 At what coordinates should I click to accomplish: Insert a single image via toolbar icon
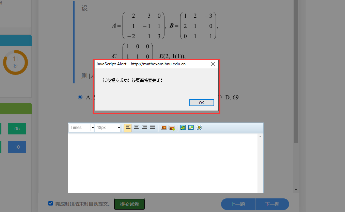163,128
